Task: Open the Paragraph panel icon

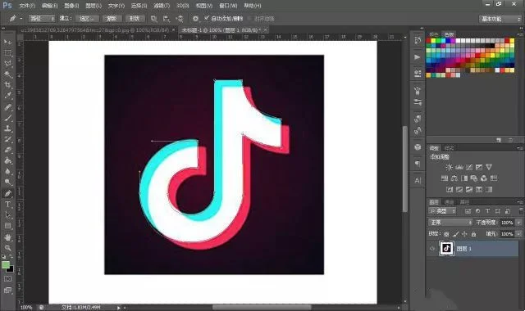Action: point(418,164)
